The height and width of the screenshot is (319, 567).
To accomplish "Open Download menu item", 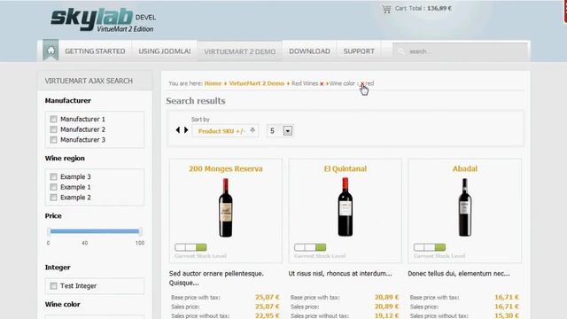I will (309, 51).
